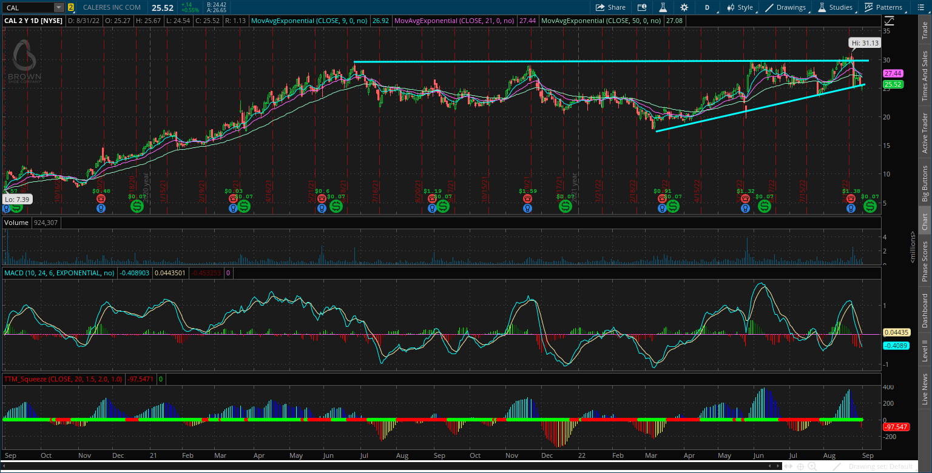Image resolution: width=932 pixels, height=473 pixels.
Task: Click the MACD (10, 24, 6, EXPONENTIAL) label
Action: (59, 273)
